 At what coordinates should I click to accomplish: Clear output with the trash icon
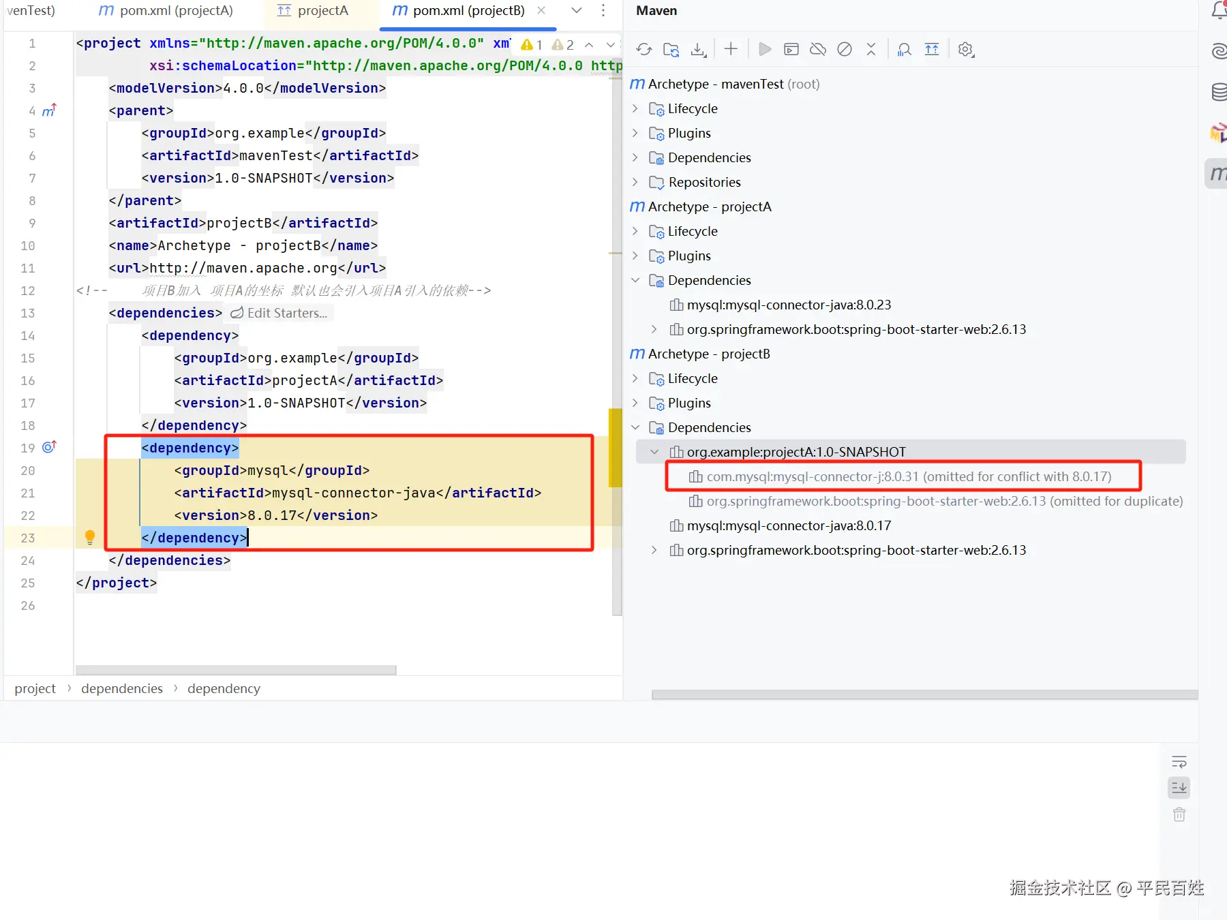[x=1179, y=814]
